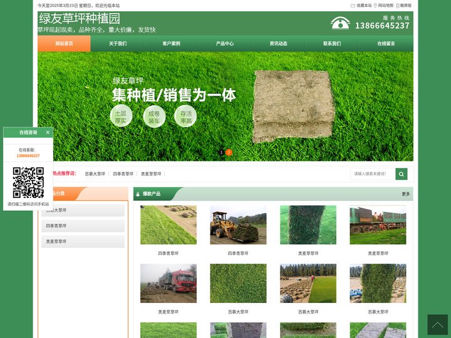Open the 网站首页 nav tab
This screenshot has height=338, width=451.
tap(64, 43)
